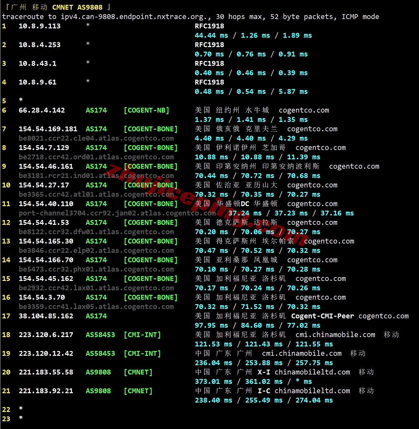This screenshot has width=419, height=429.
Task: Click RFC1918 on the 10.8.43.1 row
Action: (209, 64)
